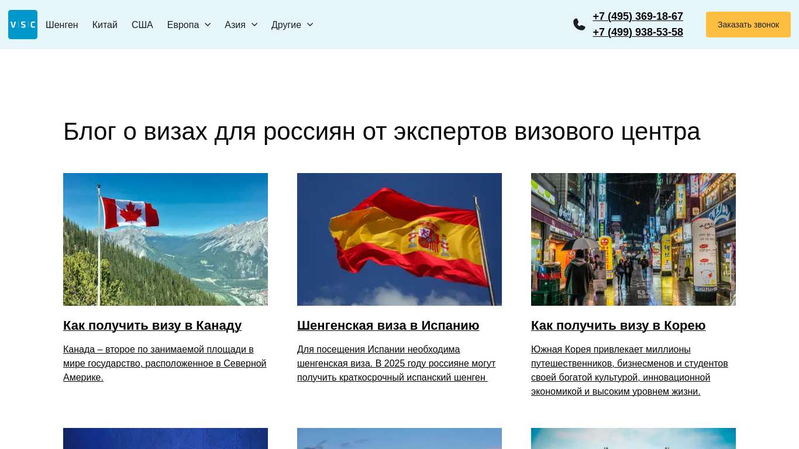The width and height of the screenshot is (799, 449).
Task: Expand the Другие dropdown menu
Action: 292,25
